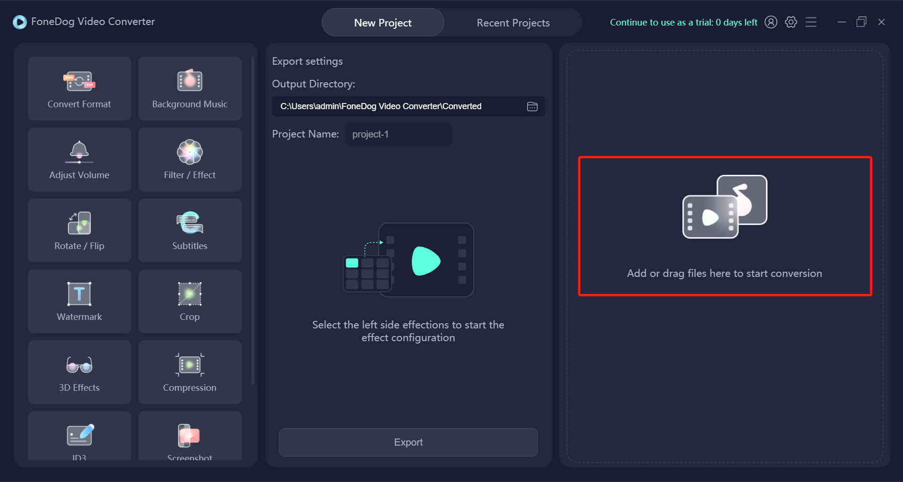Switch to the Recent Projects tab
This screenshot has height=482, width=903.
tap(513, 23)
